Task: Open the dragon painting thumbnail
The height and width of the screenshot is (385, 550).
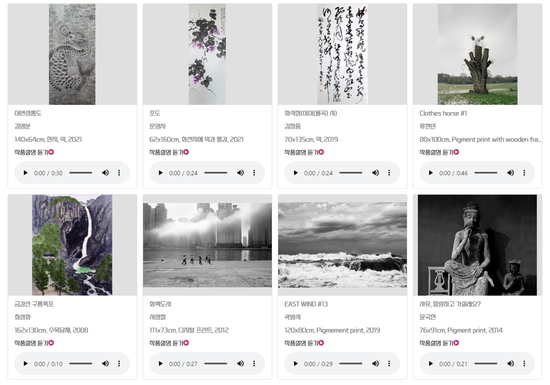Action: point(72,54)
